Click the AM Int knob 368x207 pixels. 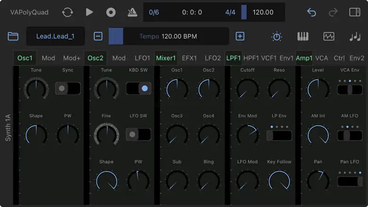click(x=318, y=135)
